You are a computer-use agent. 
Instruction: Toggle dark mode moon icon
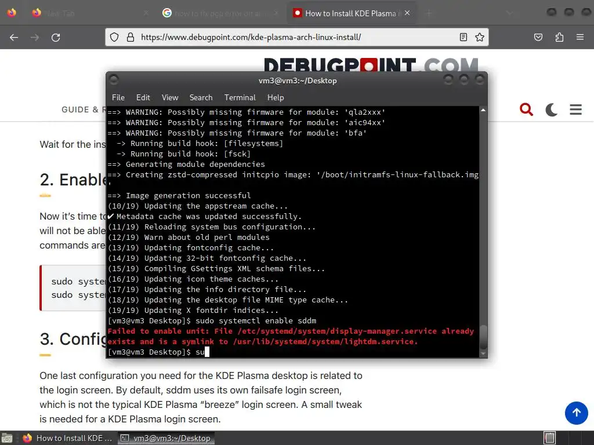(551, 110)
